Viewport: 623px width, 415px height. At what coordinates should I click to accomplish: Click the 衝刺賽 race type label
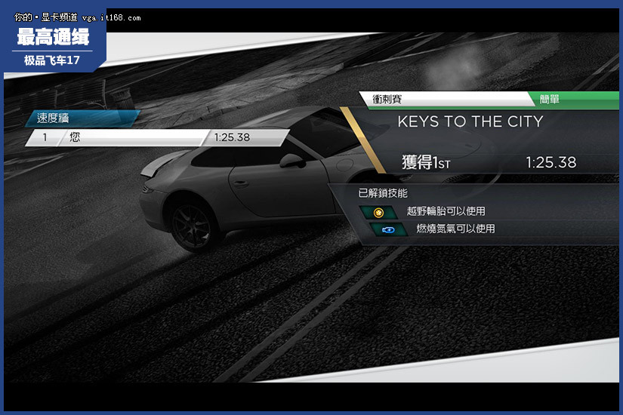point(387,100)
